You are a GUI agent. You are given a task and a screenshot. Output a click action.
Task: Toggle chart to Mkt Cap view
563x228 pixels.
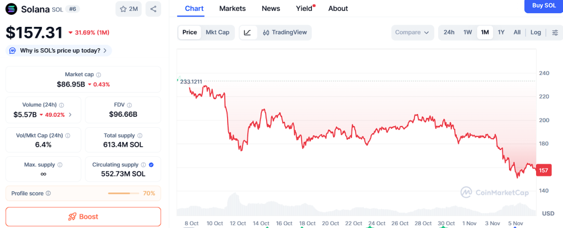[x=217, y=32]
